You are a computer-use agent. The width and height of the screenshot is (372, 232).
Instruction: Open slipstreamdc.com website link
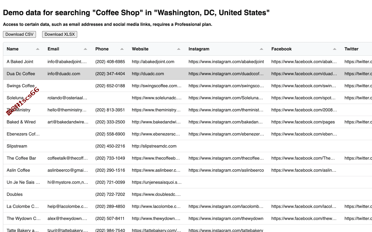[154, 146]
